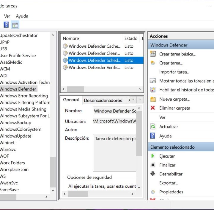Viewport: 214px width, 210px height.
Task: Click the Crear tarea básica icon
Action: click(x=153, y=54)
